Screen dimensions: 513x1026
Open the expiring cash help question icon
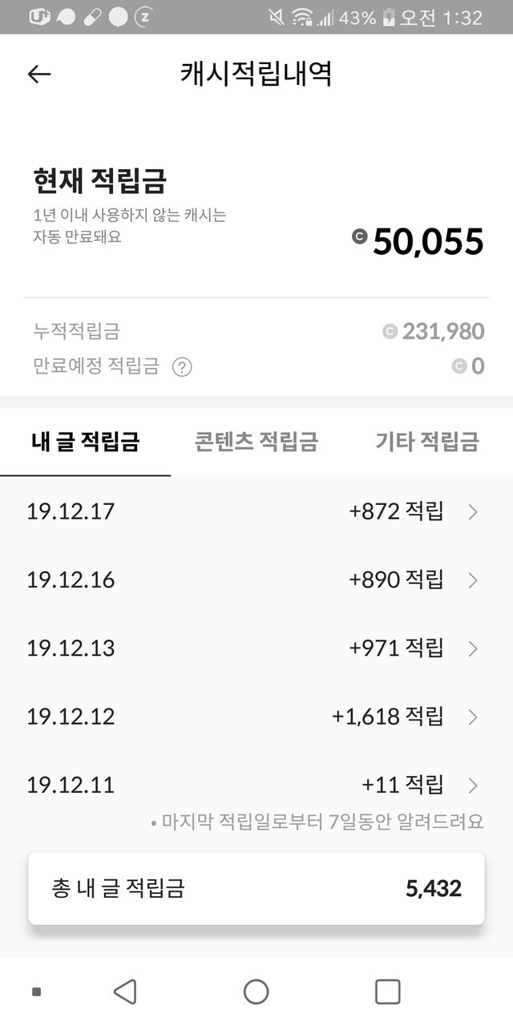[x=183, y=367]
